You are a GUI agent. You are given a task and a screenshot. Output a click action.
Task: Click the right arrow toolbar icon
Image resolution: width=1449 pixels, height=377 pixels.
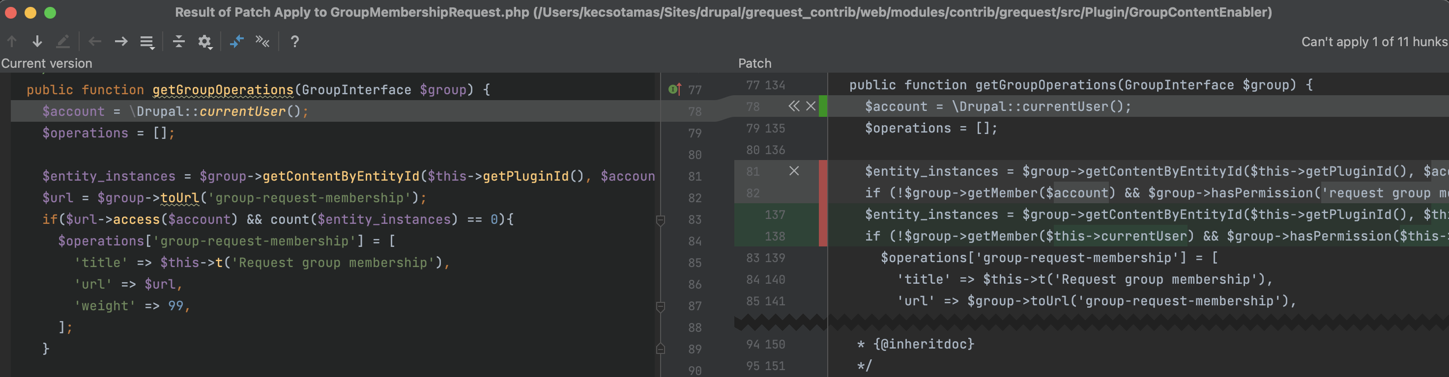click(121, 42)
